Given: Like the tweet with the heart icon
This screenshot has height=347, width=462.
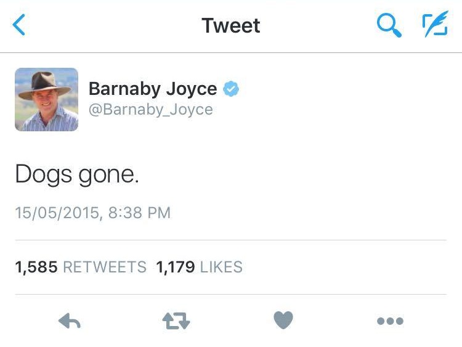Looking at the screenshot, I should 283,320.
